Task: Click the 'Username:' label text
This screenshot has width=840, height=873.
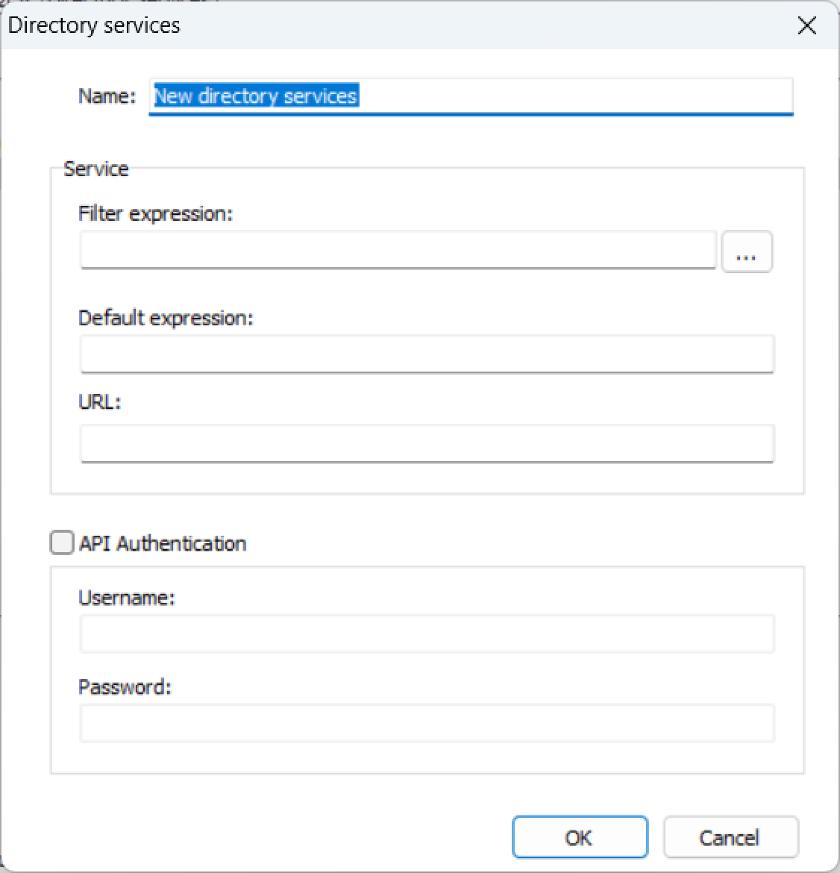Action: point(126,598)
